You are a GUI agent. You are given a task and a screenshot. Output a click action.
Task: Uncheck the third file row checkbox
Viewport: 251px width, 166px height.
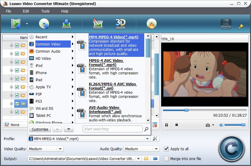click(x=17, y=62)
